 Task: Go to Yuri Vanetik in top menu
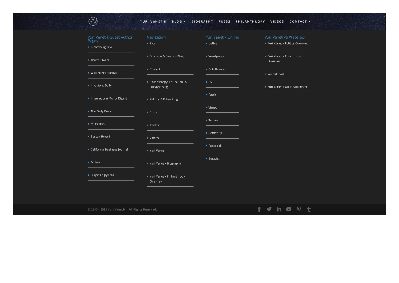point(153,22)
